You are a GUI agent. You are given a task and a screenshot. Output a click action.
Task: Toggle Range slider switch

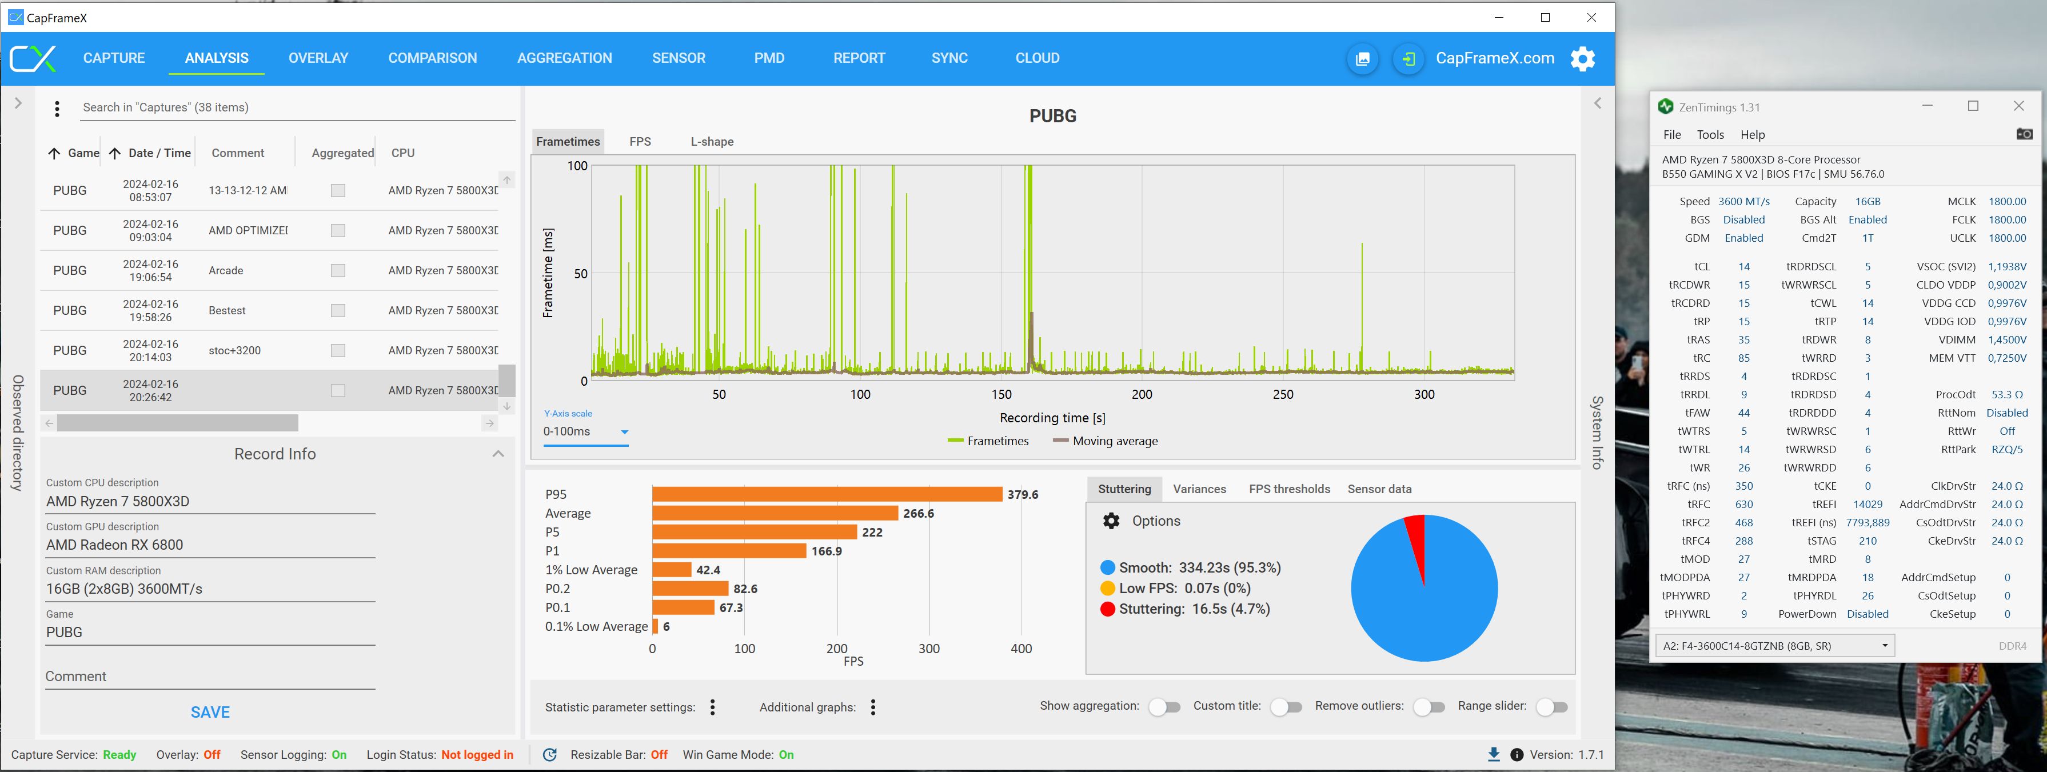pos(1552,707)
